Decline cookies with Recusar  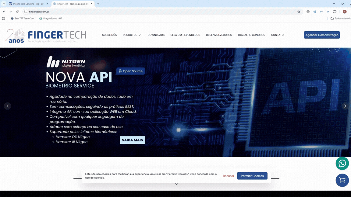228,176
